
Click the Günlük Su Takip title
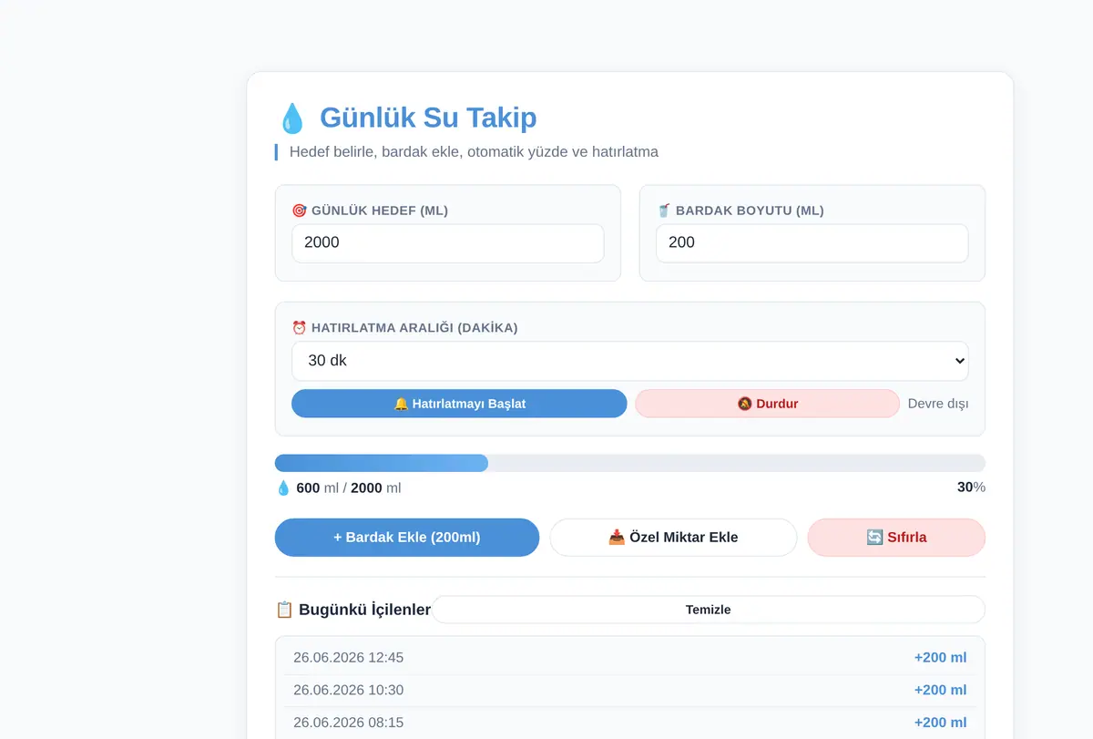pyautogui.click(x=428, y=118)
